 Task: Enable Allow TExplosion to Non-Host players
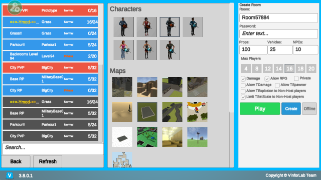pos(243,91)
